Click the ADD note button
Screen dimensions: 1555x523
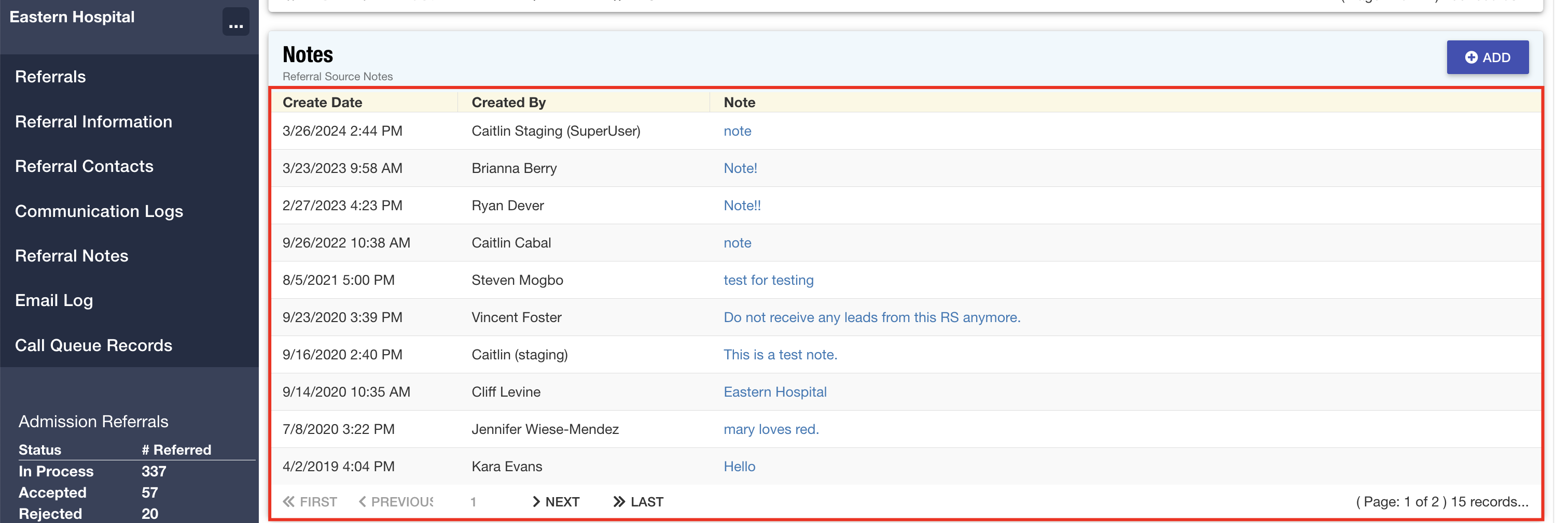coord(1487,57)
